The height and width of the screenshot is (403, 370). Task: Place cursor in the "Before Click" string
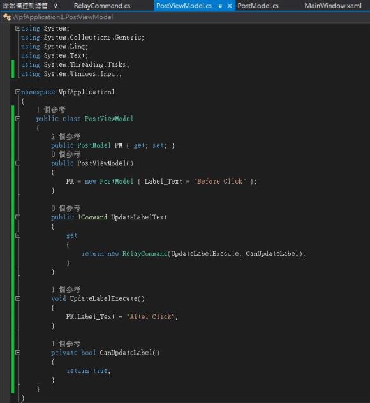220,181
